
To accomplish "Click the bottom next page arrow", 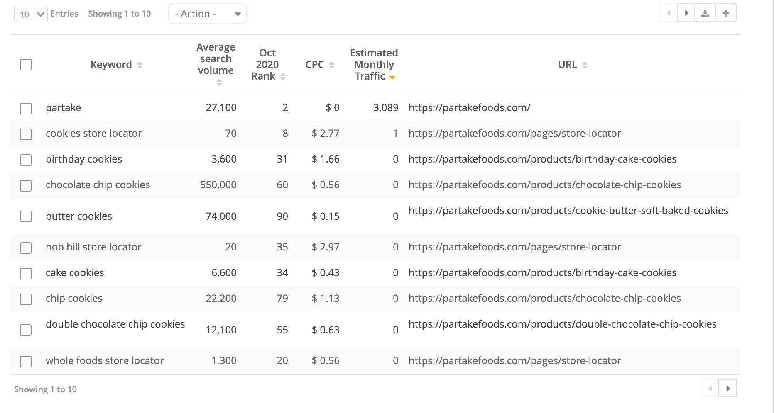I will [727, 389].
